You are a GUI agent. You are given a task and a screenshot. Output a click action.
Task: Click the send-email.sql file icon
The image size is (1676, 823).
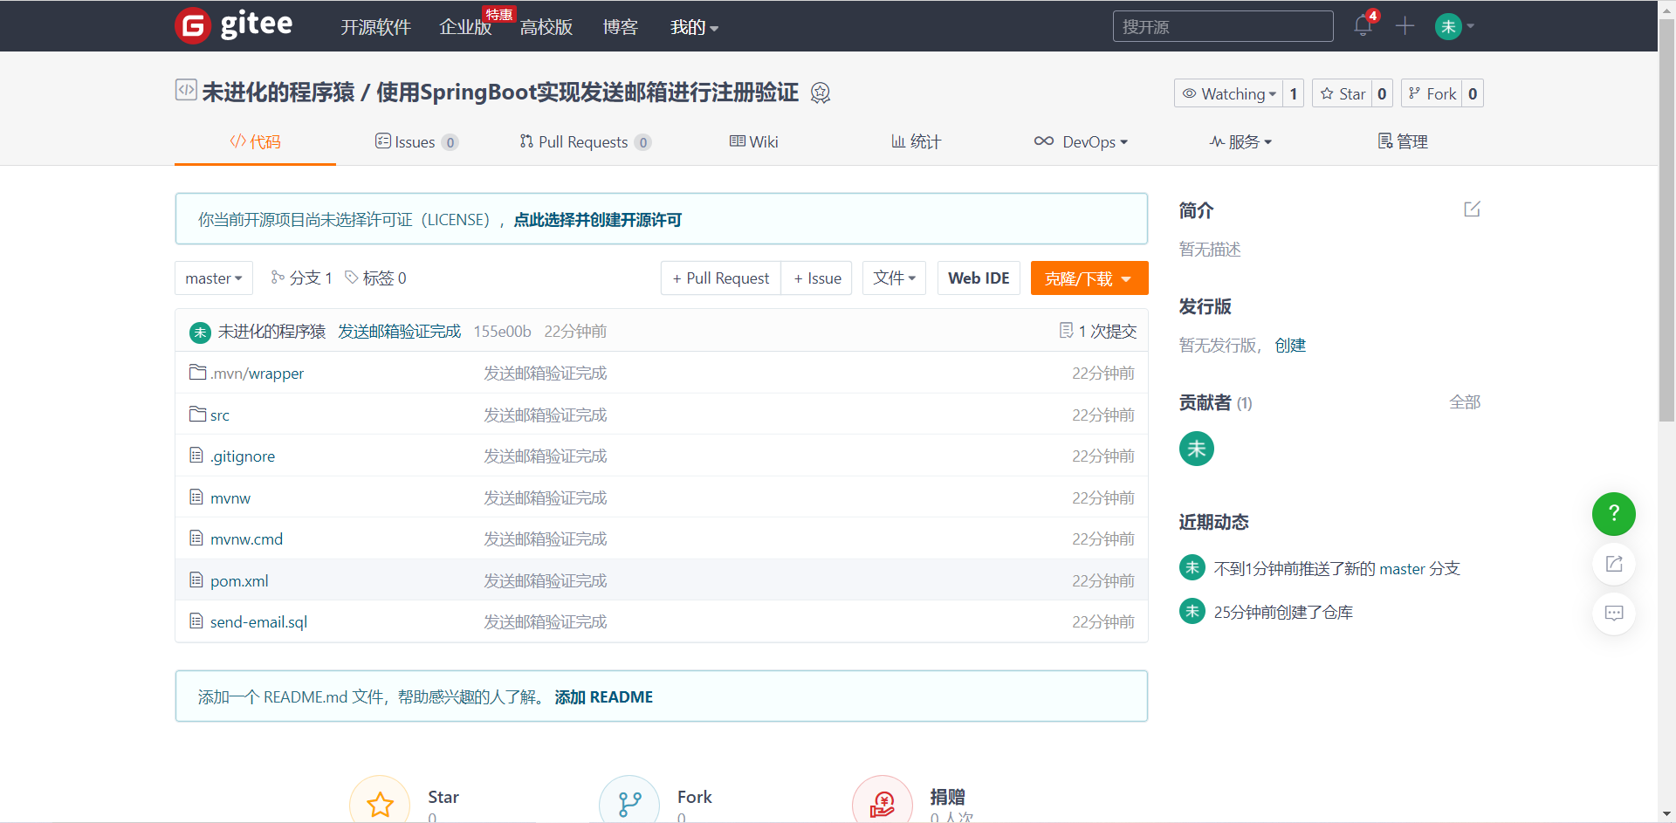196,621
